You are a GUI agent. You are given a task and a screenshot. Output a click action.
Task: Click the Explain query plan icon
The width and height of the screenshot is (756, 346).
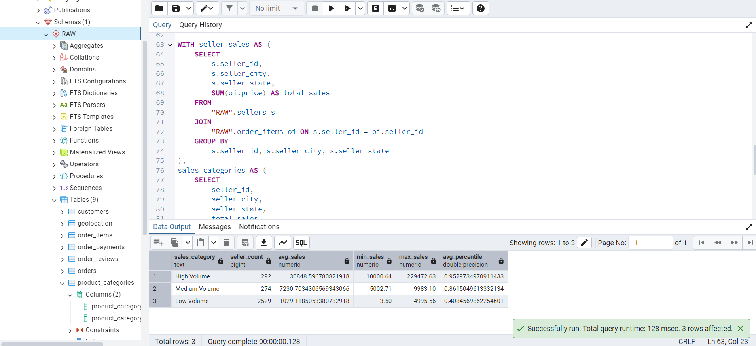375,8
